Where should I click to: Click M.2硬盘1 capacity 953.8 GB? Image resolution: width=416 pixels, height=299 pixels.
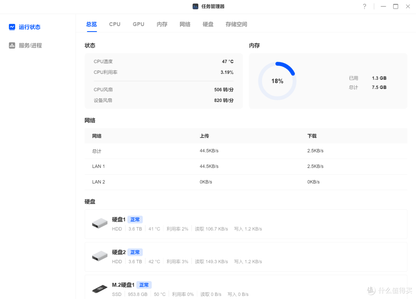138,294
